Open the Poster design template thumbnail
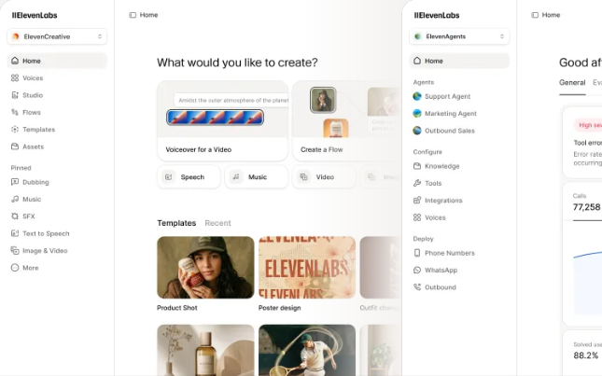The height and width of the screenshot is (376, 602). tap(307, 268)
